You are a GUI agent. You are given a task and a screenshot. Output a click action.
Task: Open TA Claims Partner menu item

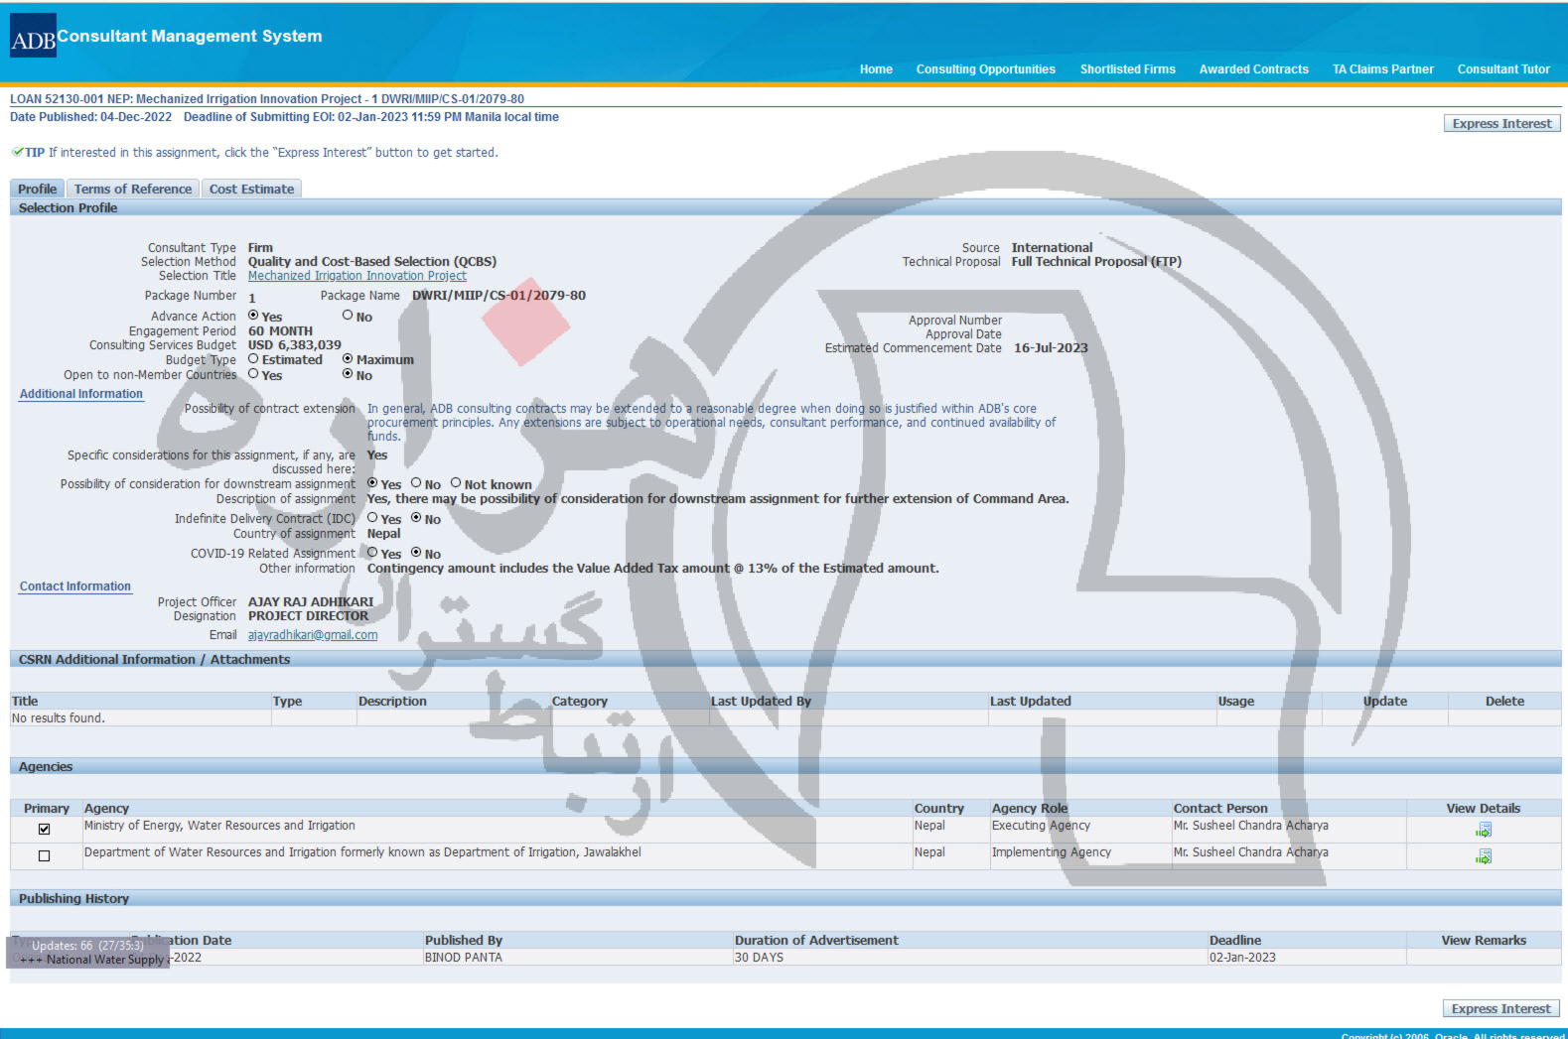1382,69
